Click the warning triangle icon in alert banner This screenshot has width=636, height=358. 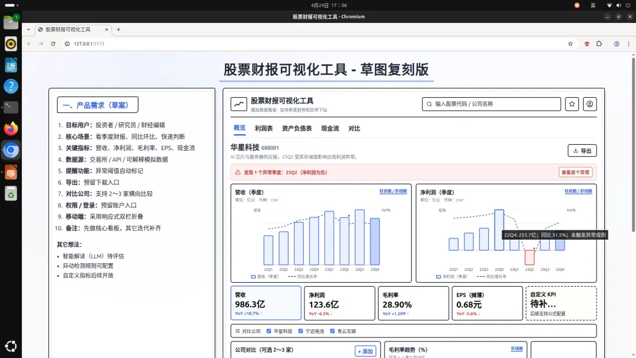coord(238,173)
